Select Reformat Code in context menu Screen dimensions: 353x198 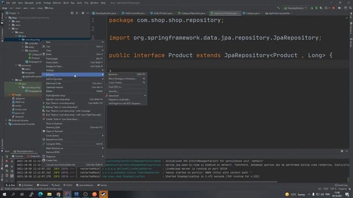(x=73, y=83)
